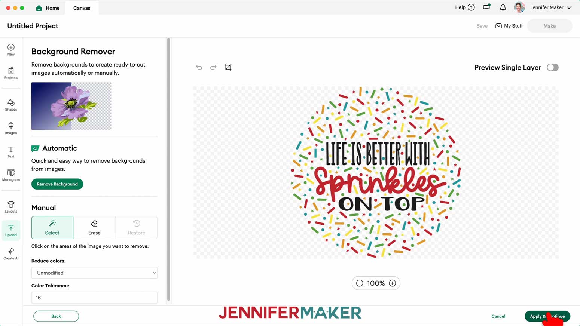Image resolution: width=580 pixels, height=326 pixels.
Task: Click Apply & Continue
Action: pos(547,316)
